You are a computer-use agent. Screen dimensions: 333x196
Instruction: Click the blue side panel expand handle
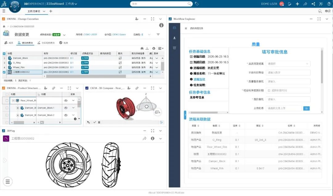point(185,115)
